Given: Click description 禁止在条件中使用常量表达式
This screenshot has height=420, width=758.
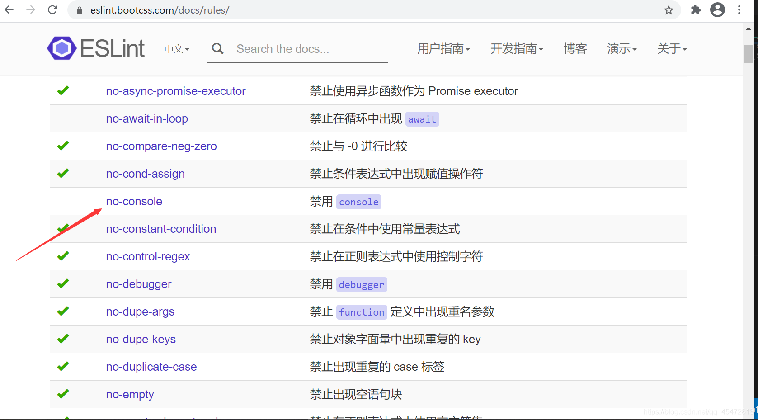Looking at the screenshot, I should (385, 229).
